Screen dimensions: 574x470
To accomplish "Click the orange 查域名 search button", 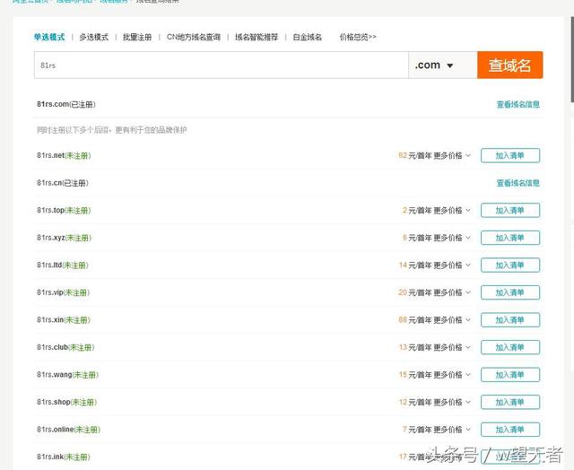I will tap(510, 65).
